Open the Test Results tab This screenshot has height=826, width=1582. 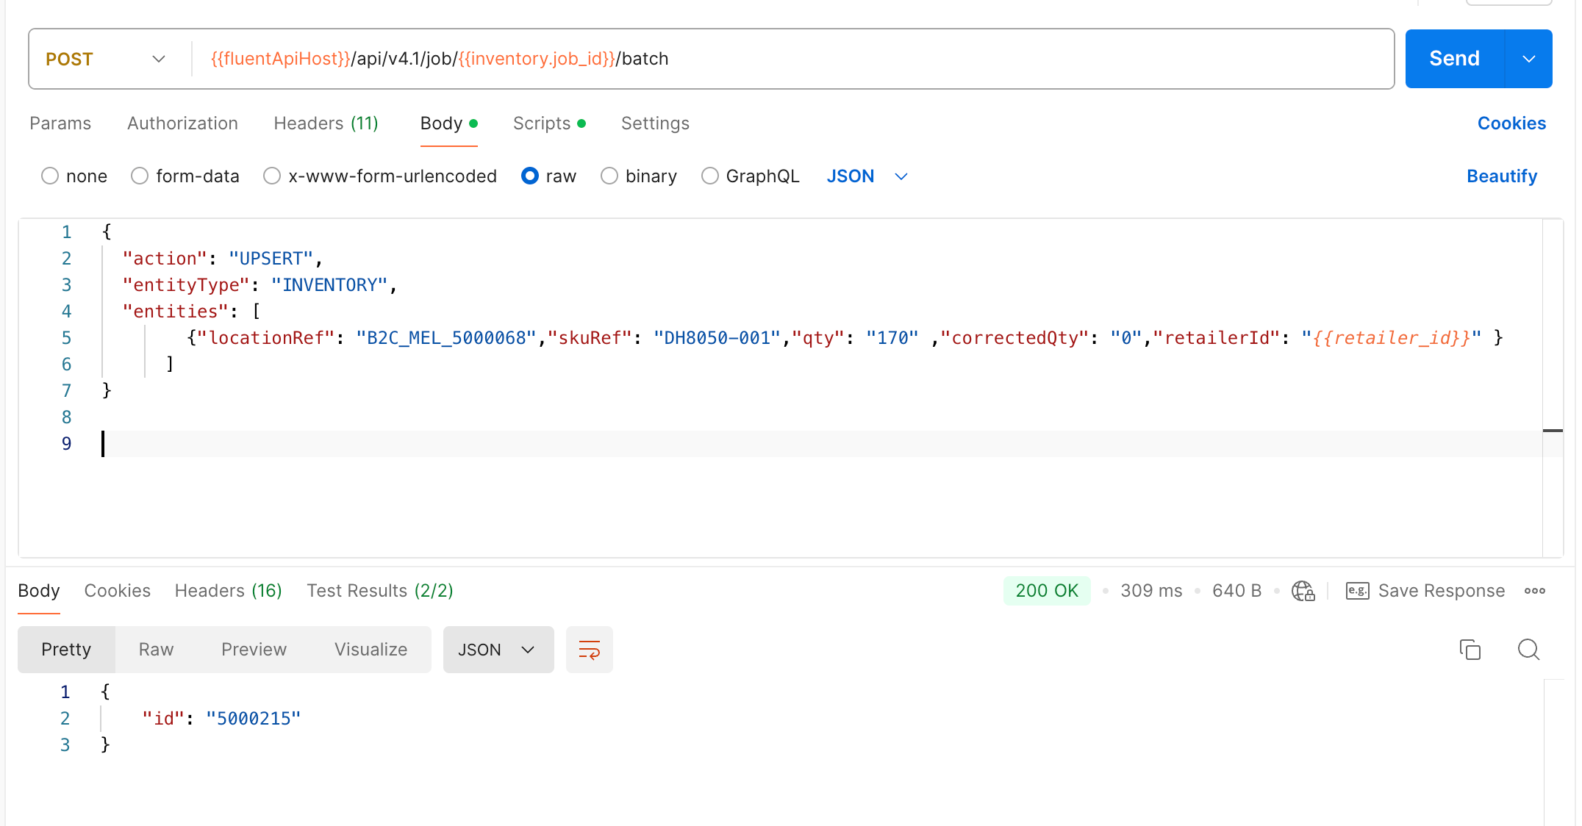pyautogui.click(x=379, y=591)
